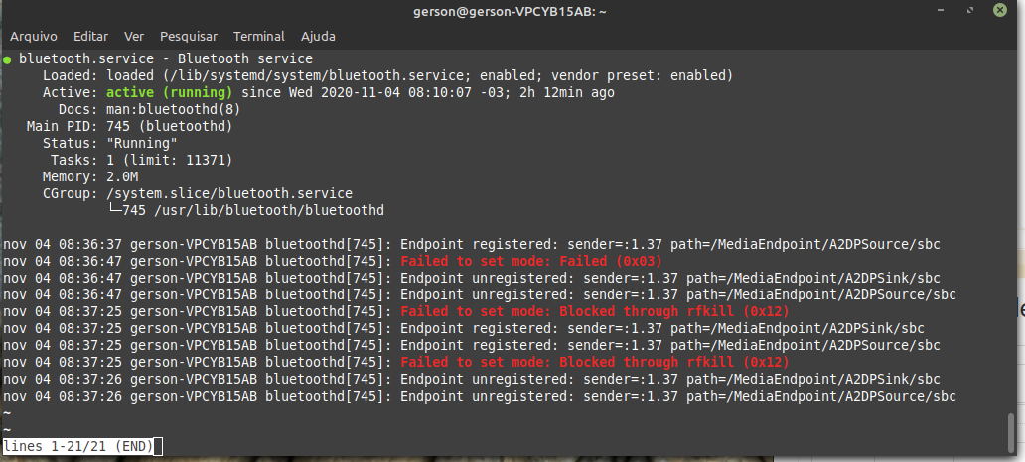This screenshot has width=1025, height=462.
Task: Open the Terminal menu
Action: coord(259,37)
